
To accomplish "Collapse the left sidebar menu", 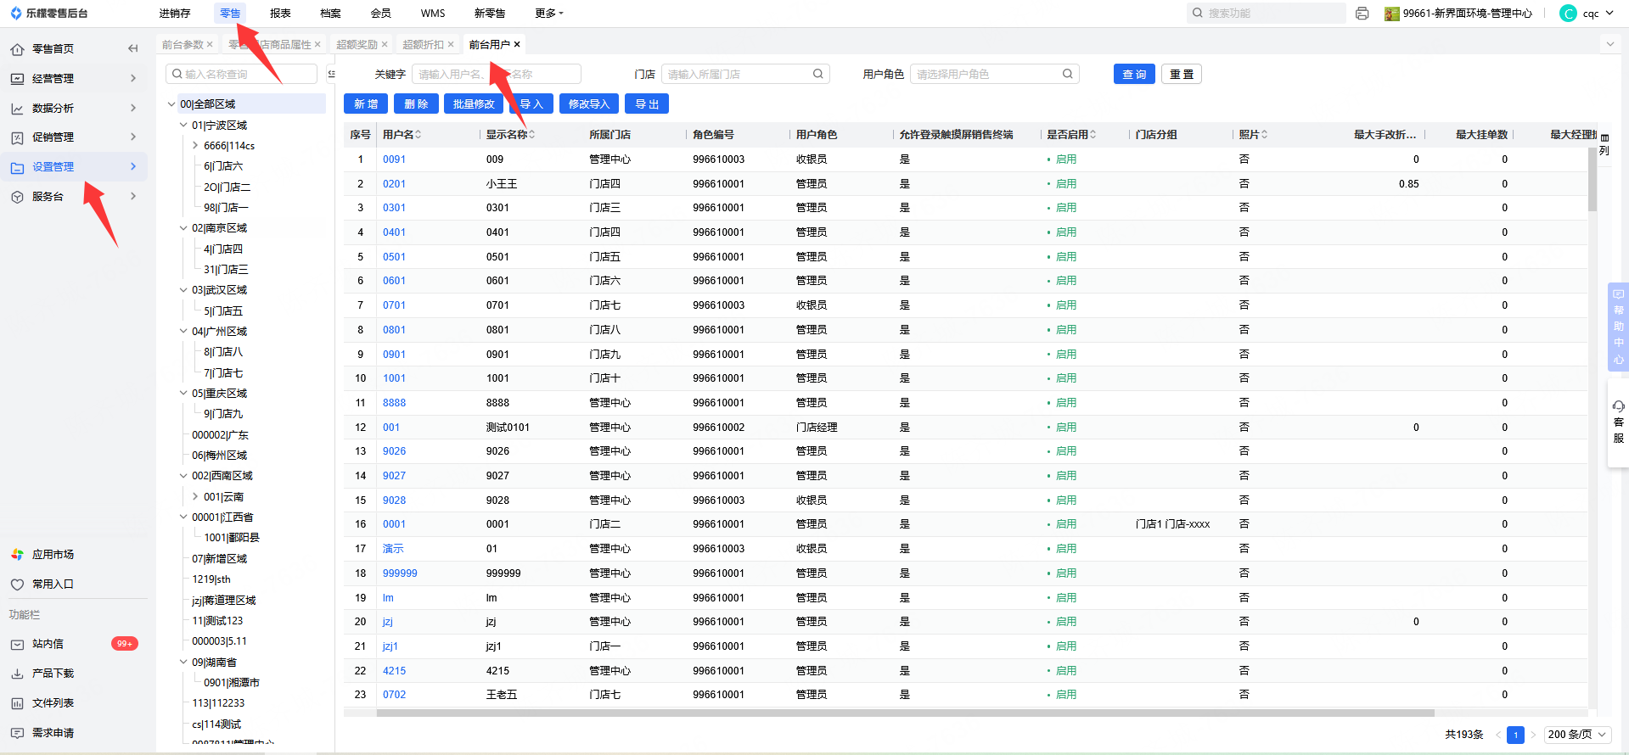I will pyautogui.click(x=132, y=49).
